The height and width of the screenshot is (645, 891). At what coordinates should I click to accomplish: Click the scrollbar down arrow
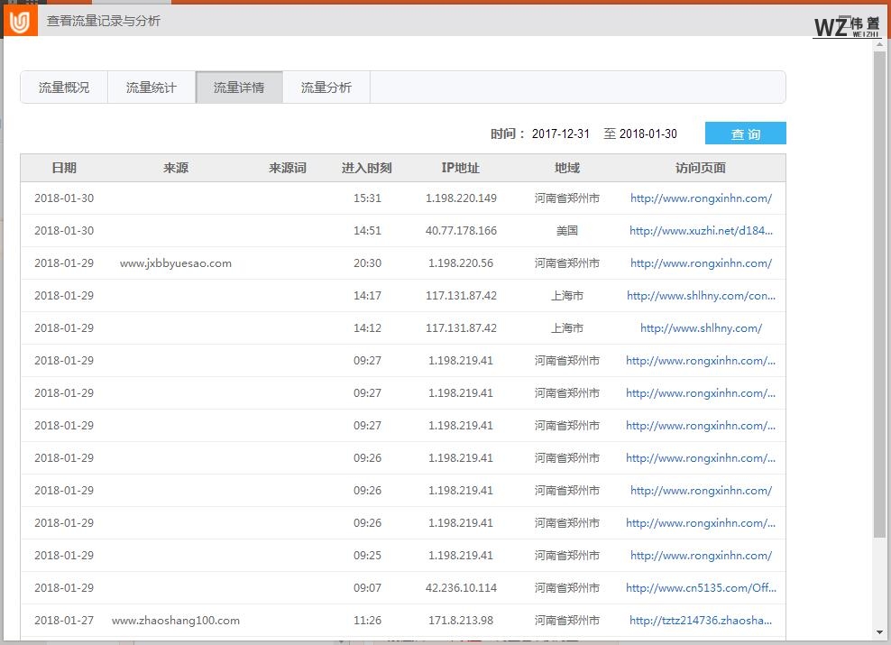click(x=880, y=632)
